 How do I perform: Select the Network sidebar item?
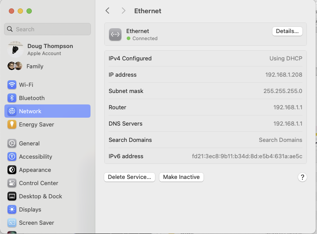tap(47, 111)
